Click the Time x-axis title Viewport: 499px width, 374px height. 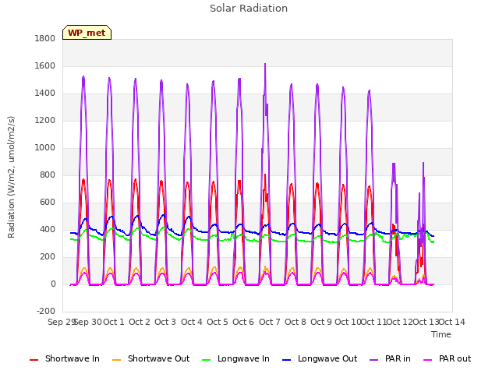click(x=441, y=334)
